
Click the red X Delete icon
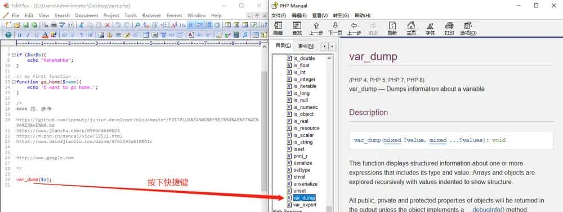tap(108, 25)
